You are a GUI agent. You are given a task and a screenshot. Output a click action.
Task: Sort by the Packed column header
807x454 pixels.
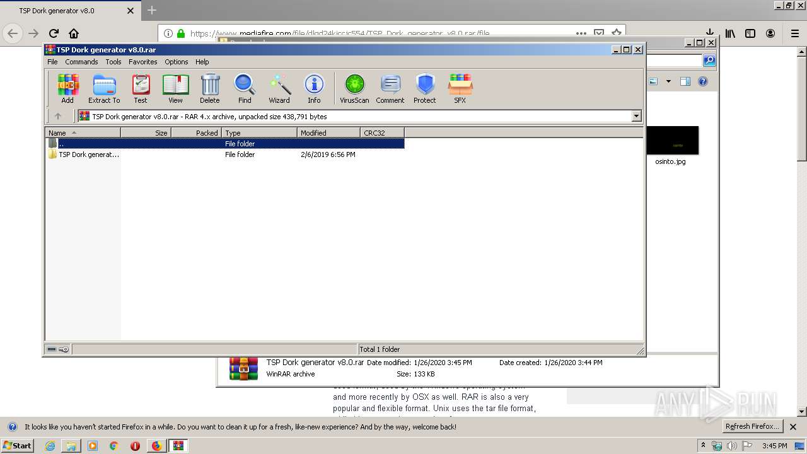coord(196,133)
